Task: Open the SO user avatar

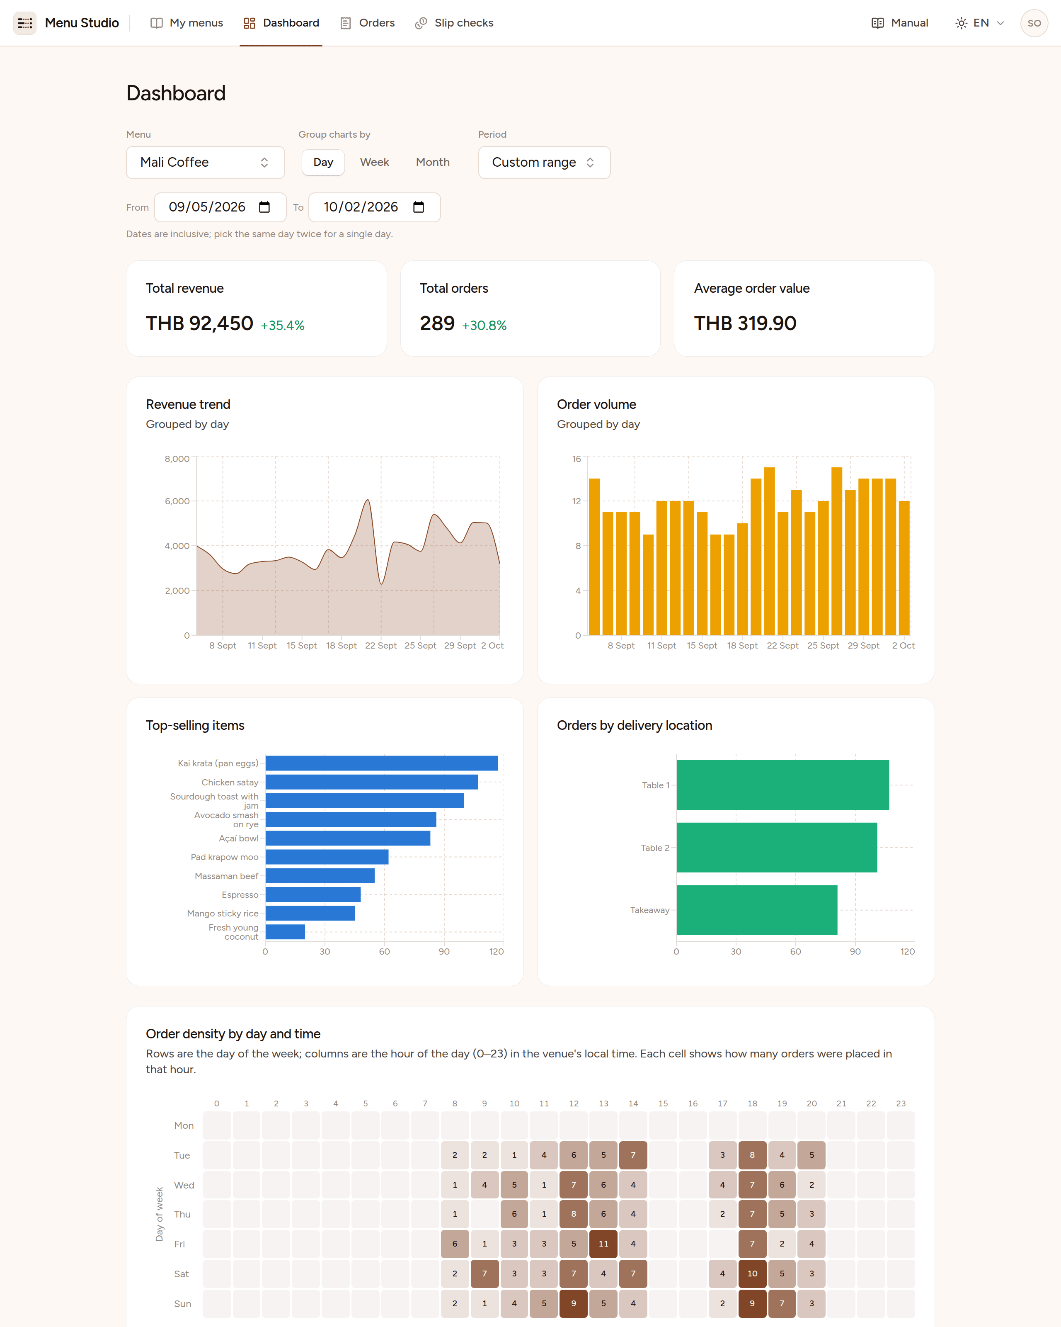Action: pos(1034,23)
